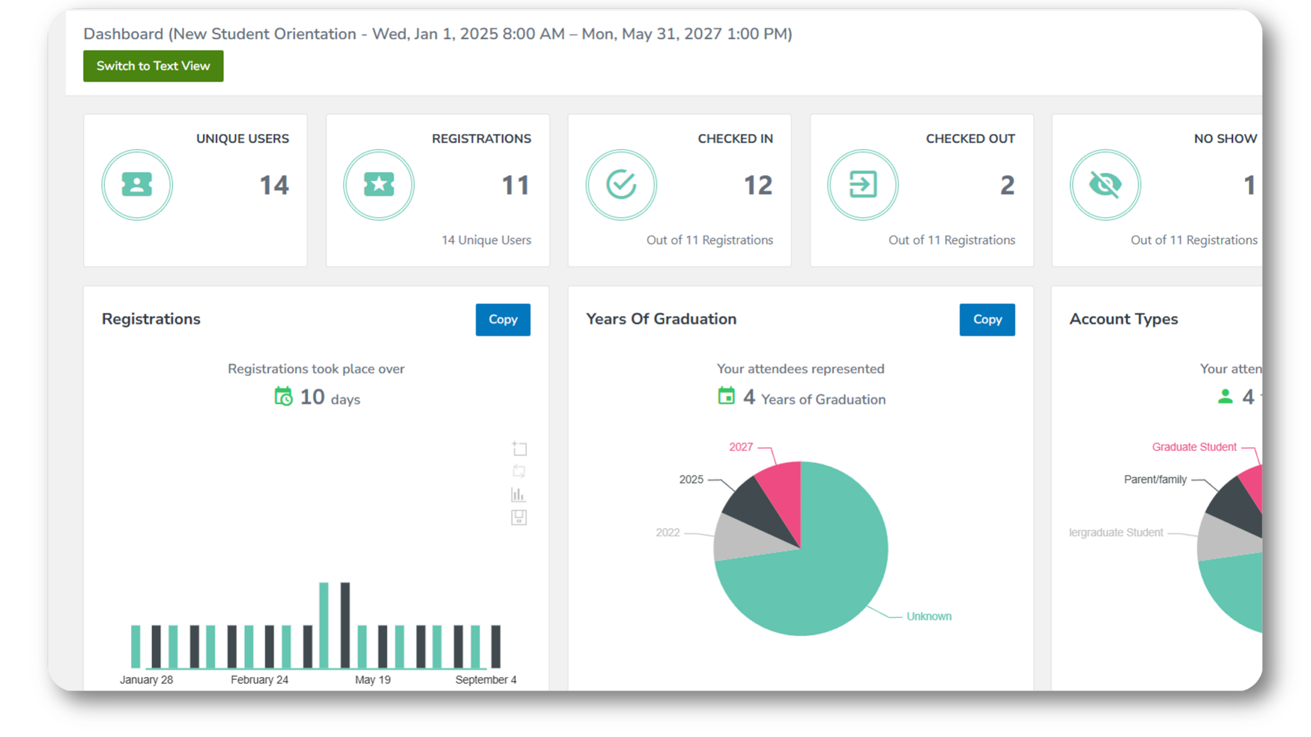The height and width of the screenshot is (737, 1311).
Task: Click the 'Registrations' panel title
Action: pos(151,319)
